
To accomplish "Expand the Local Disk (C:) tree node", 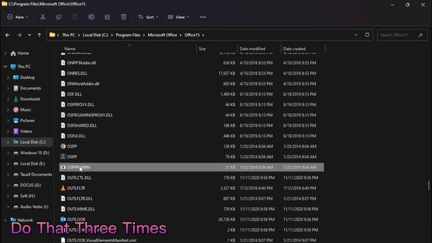I will click(8, 142).
